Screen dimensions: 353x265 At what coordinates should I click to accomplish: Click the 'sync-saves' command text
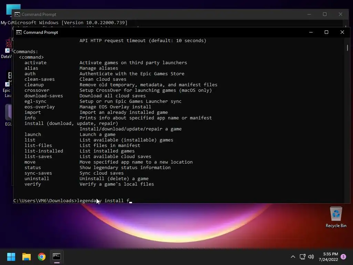[38, 173]
